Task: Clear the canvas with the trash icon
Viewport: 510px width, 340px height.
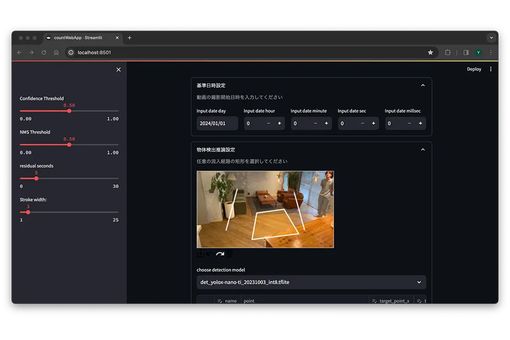Action: tap(229, 254)
